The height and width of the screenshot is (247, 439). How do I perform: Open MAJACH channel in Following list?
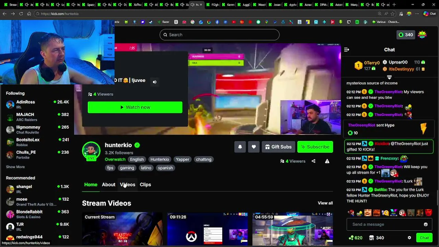pyautogui.click(x=37, y=117)
